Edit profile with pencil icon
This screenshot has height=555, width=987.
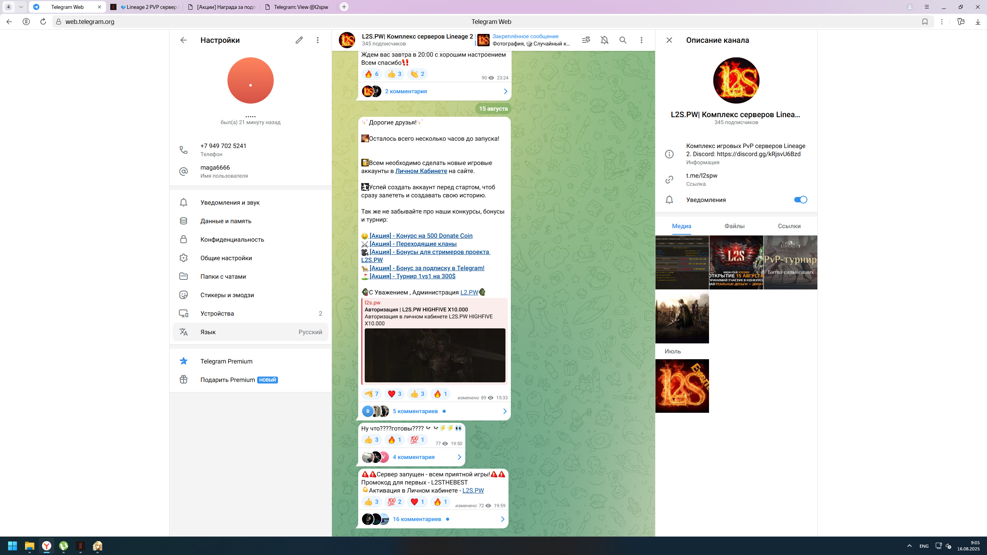click(299, 40)
